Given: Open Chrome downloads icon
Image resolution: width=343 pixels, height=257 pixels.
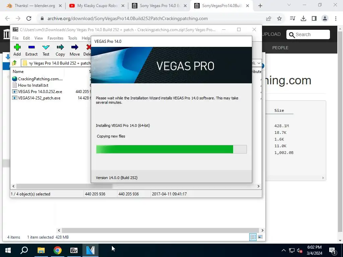Looking at the screenshot, I should tap(303, 19).
